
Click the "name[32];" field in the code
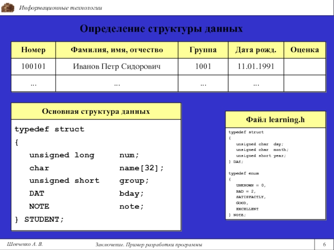142,168
